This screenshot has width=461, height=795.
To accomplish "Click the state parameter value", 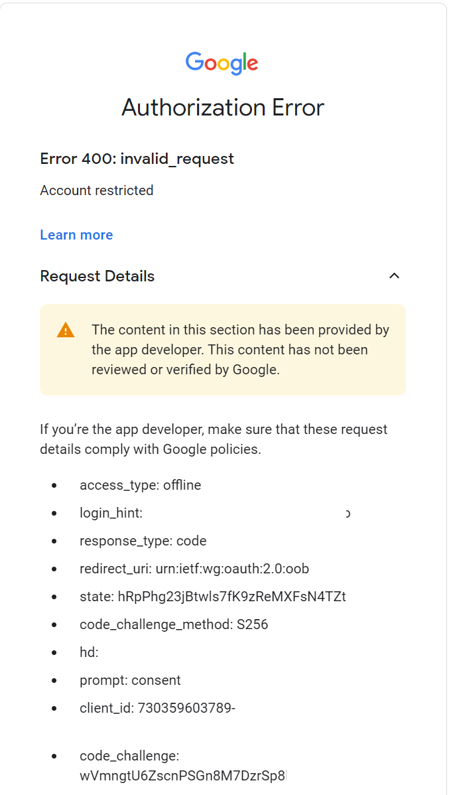I will [x=231, y=596].
